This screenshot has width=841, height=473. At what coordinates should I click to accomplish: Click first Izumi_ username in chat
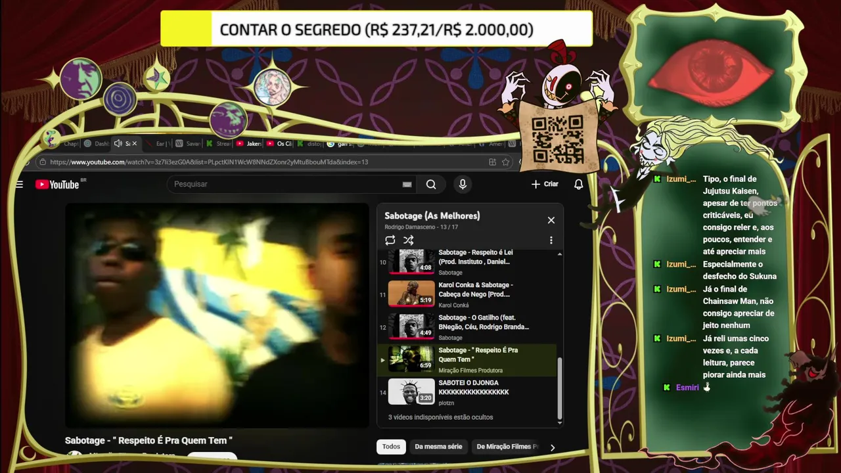[x=681, y=179]
